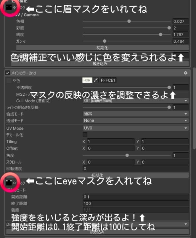Click the 不透明度 value field

pos(181,87)
